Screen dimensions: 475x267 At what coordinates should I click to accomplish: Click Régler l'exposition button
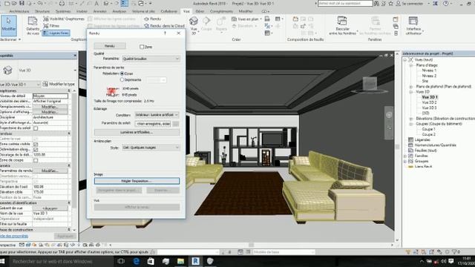[x=137, y=181]
